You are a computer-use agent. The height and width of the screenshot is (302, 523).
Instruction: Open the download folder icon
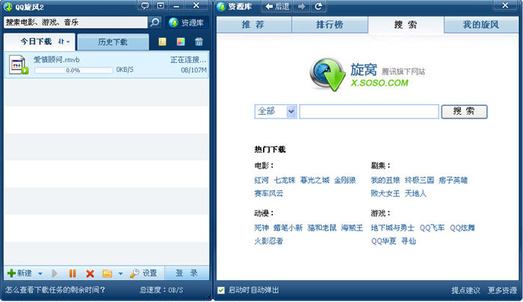coord(107,273)
